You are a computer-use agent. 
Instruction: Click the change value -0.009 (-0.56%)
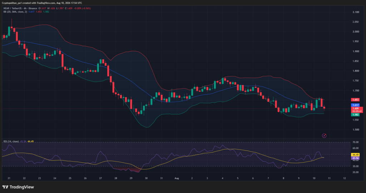pos(82,9)
